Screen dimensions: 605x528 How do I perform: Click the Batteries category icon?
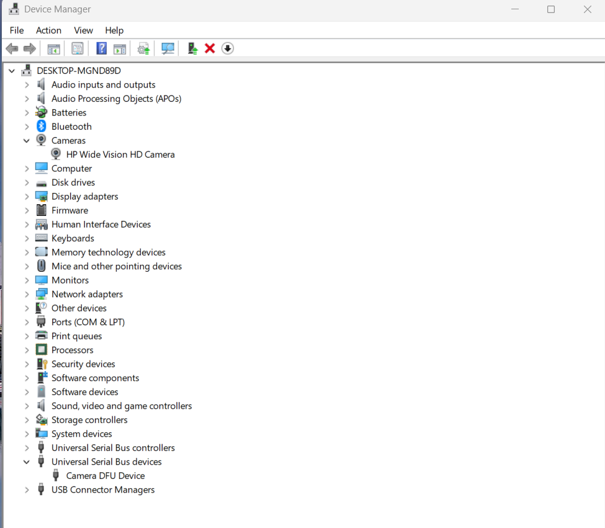42,112
